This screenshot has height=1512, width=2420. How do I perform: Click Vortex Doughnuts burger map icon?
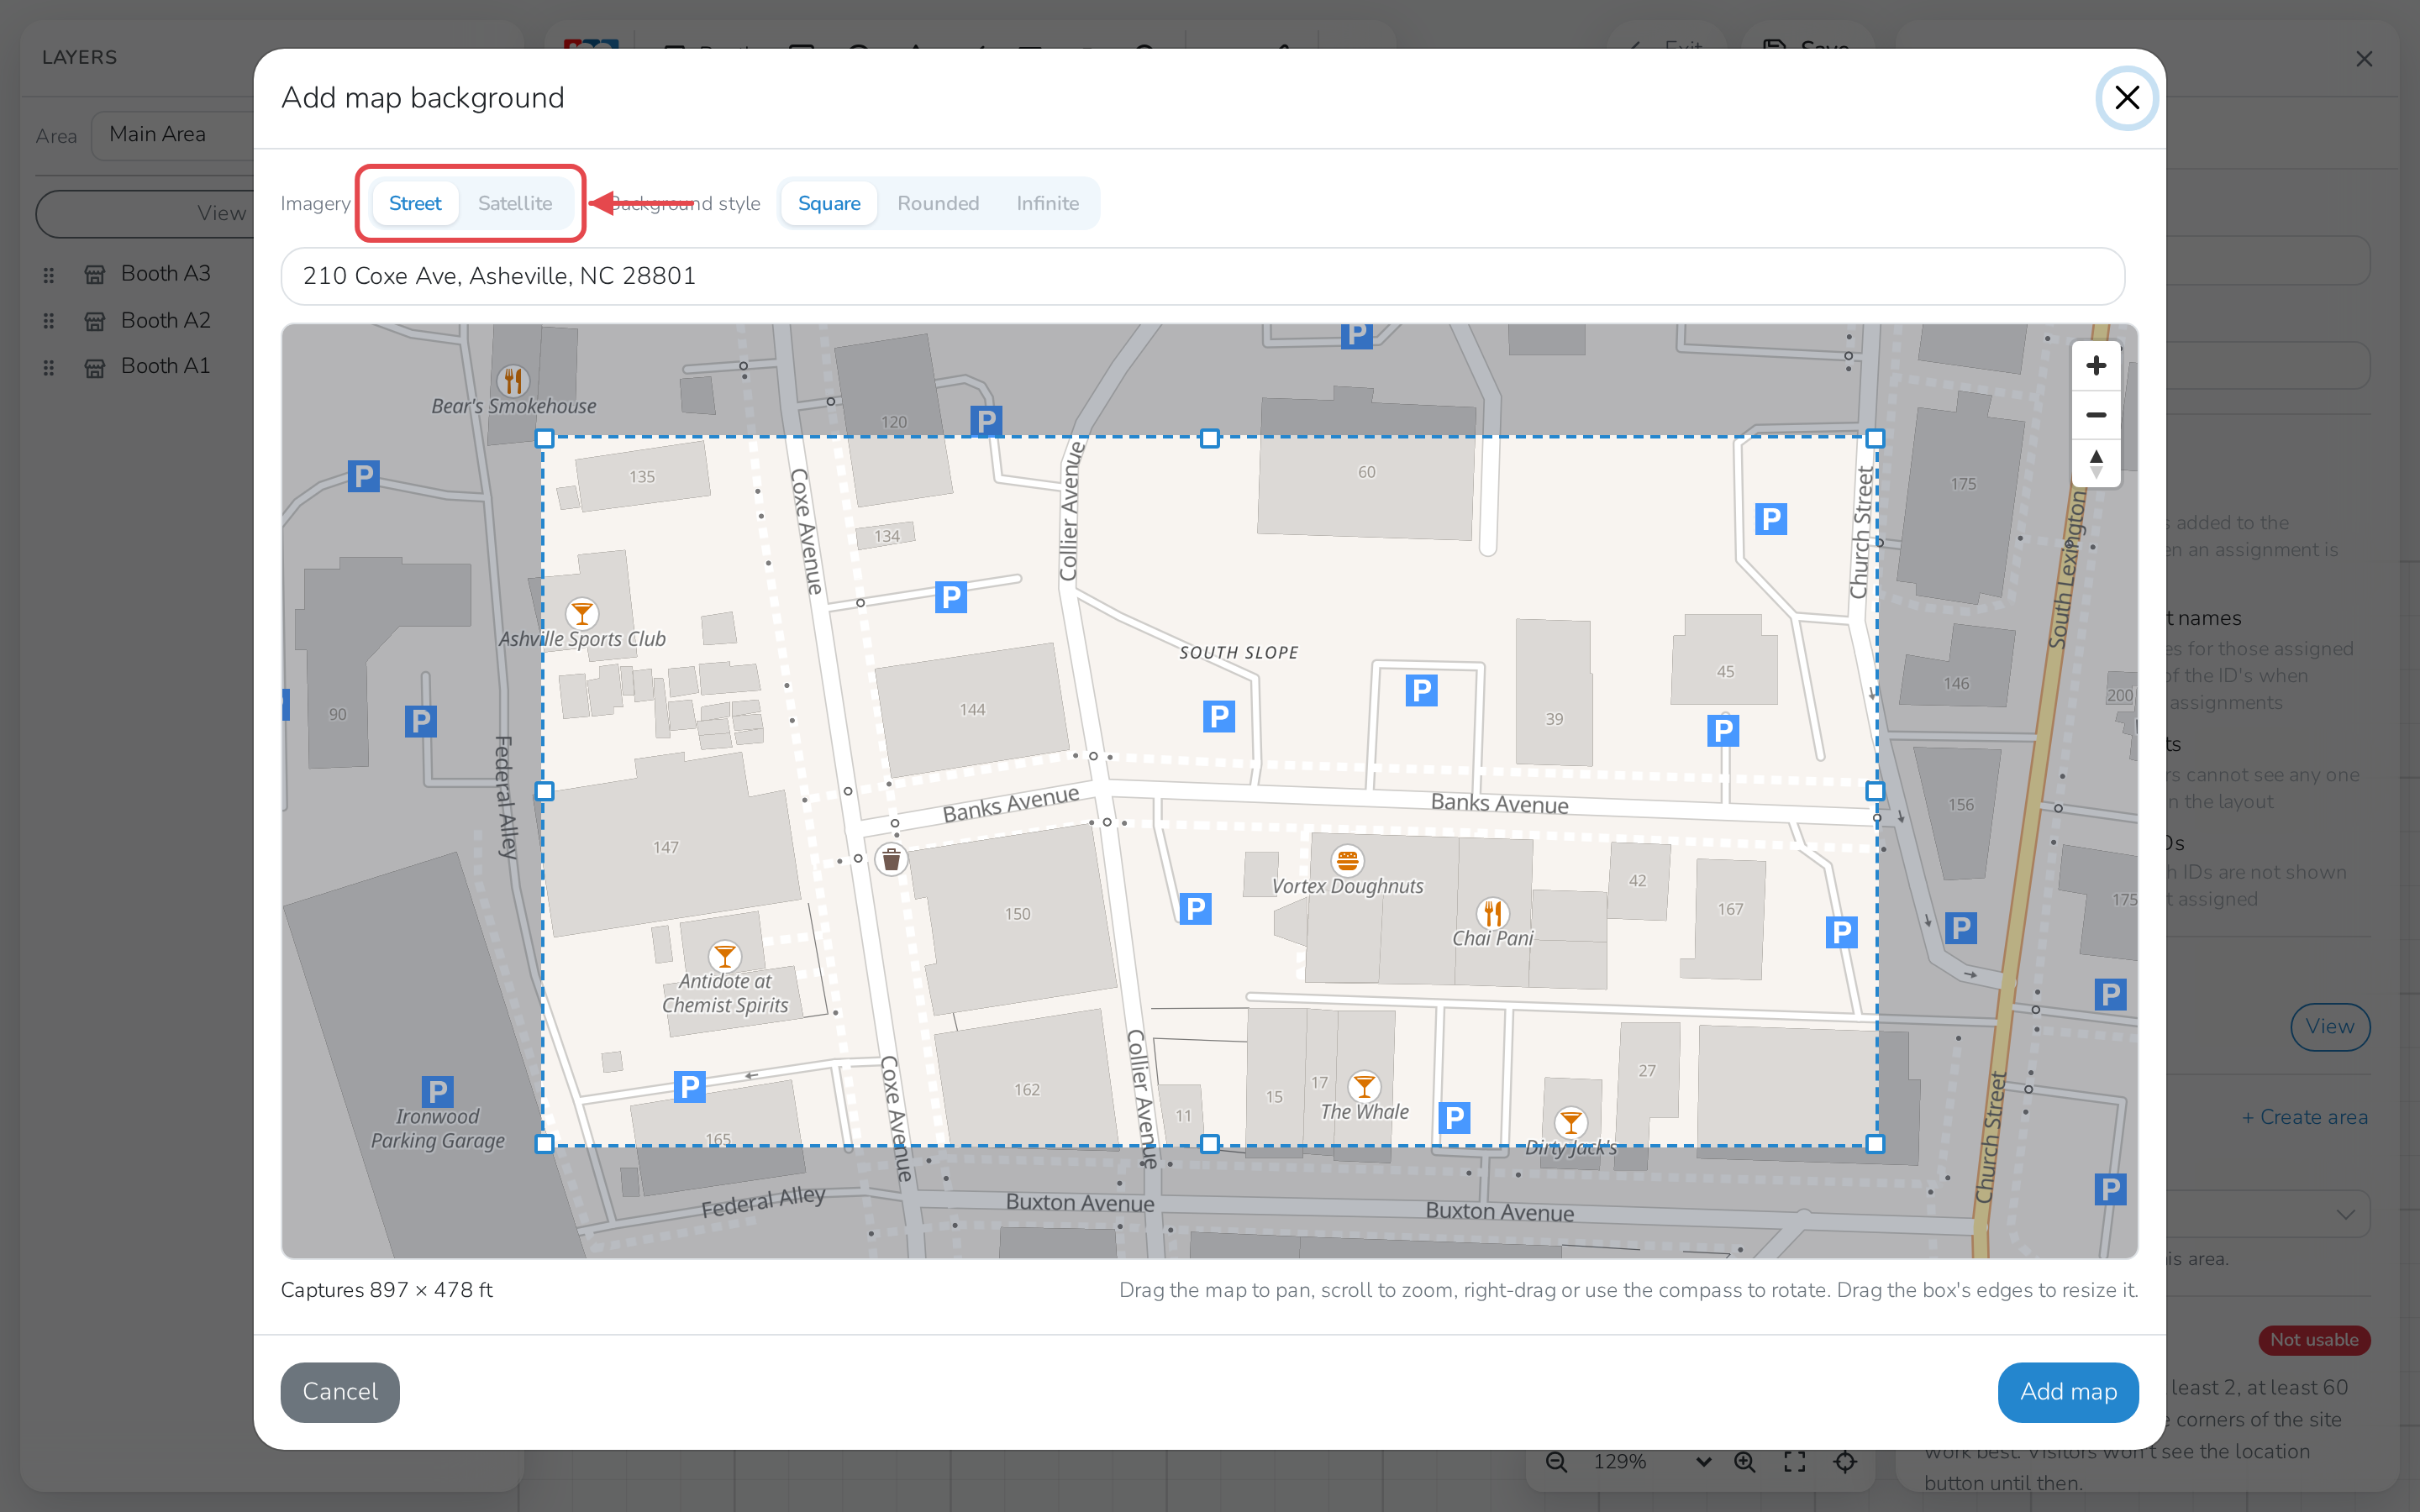(x=1347, y=860)
